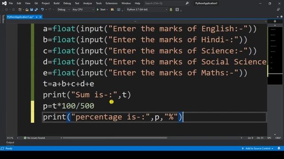Click the SPC indentation indicator
Screen dimensions: 284x159
tap(269, 138)
